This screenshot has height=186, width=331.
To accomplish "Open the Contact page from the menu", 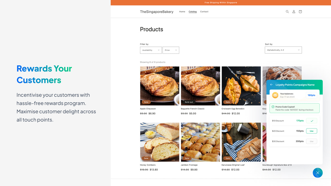I will tap(204, 12).
